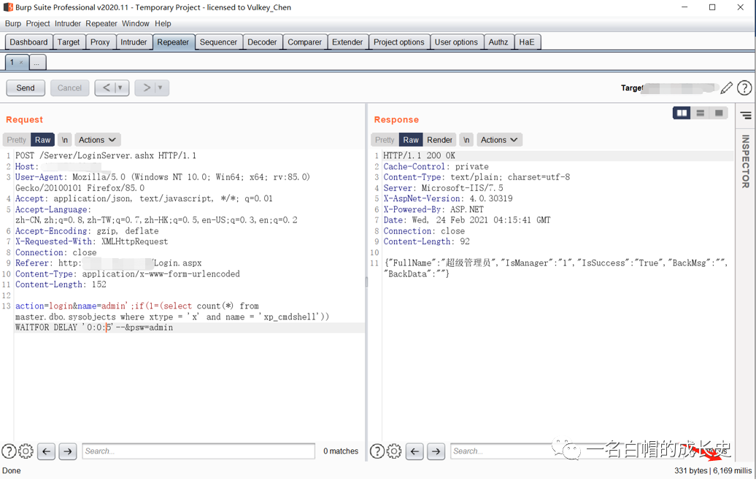Open the Repeater help question mark icon
Image resolution: width=756 pixels, height=482 pixels.
coord(744,88)
